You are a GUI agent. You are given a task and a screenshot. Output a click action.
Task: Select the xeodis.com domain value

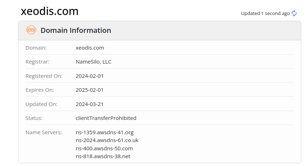(90, 47)
